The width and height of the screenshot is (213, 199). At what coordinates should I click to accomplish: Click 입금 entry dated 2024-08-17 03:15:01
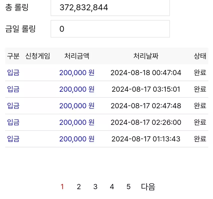pos(13,89)
